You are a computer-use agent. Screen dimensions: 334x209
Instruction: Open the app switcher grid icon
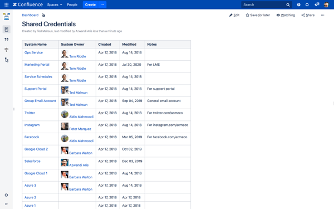point(6,4)
